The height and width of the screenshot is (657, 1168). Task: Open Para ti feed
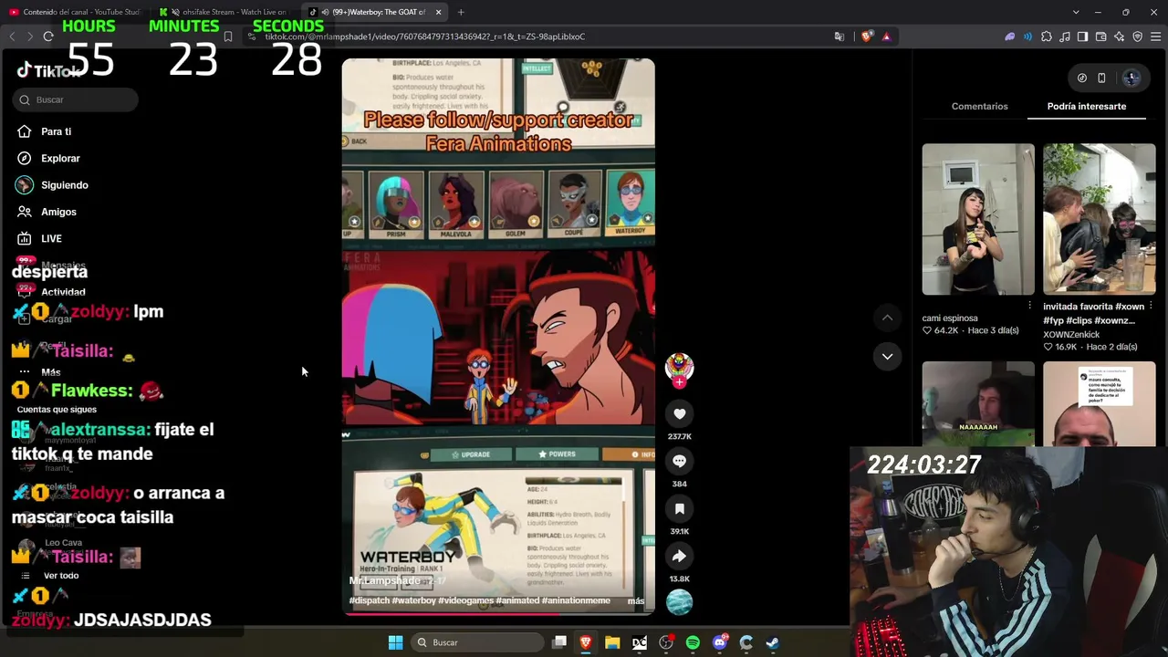(57, 131)
